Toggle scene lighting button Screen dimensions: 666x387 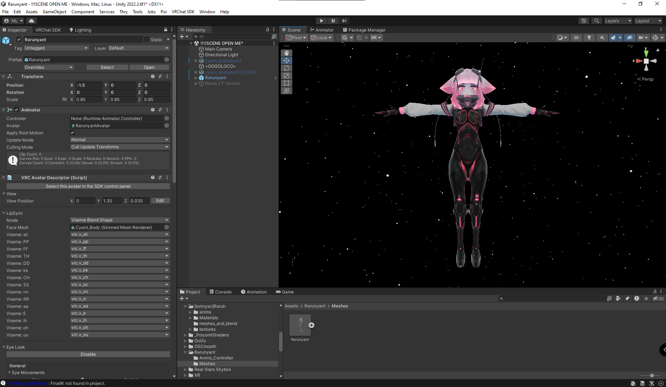[x=589, y=38]
